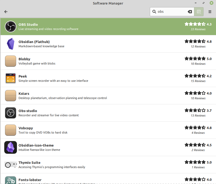Click the Vobcopy package icon

coord(11,130)
